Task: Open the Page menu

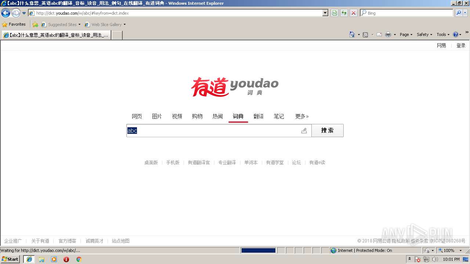Action: click(406, 34)
